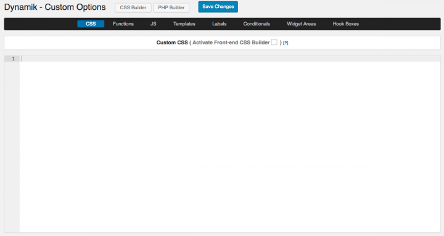Open the Widget Areas tab
This screenshot has width=444, height=236.
(x=302, y=24)
